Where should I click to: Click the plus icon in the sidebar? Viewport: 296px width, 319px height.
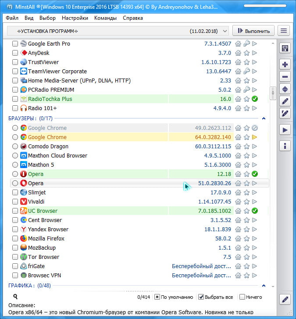click(x=285, y=65)
